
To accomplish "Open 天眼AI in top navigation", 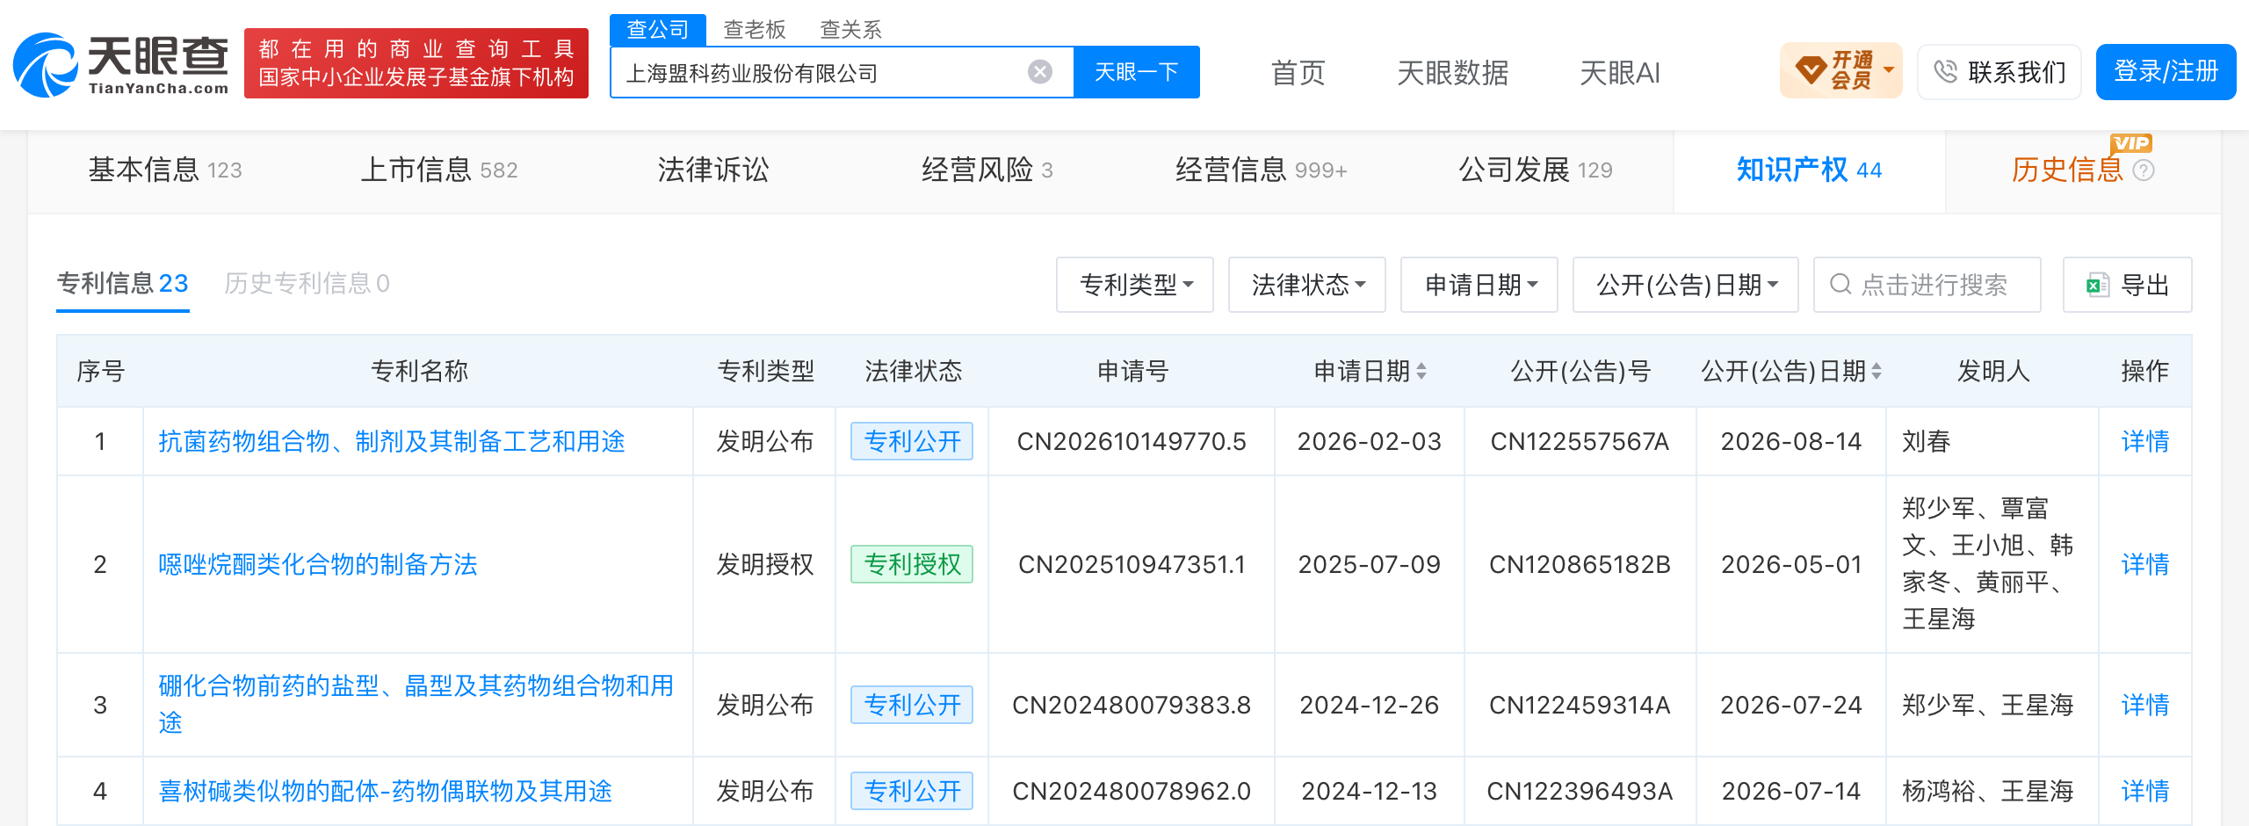I will click(1620, 72).
